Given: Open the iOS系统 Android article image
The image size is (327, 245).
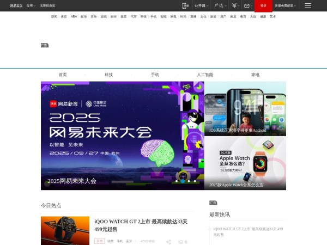Looking at the screenshot, I should point(245,109).
